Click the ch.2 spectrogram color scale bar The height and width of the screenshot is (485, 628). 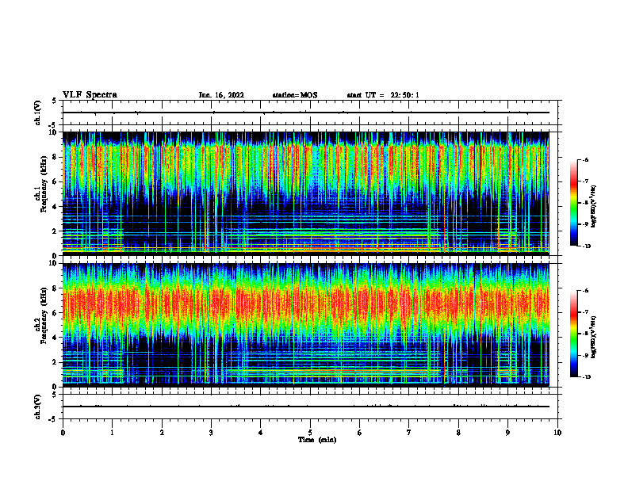point(574,334)
